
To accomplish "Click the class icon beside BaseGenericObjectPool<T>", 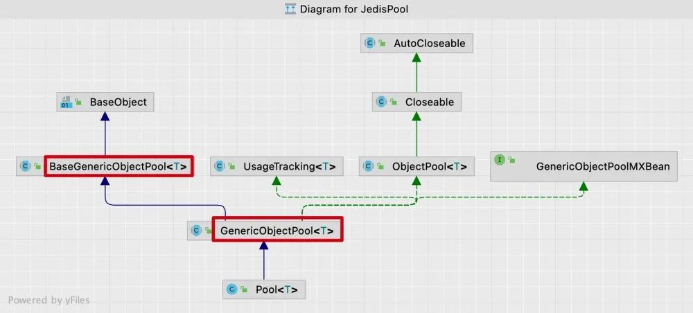I will click(25, 166).
